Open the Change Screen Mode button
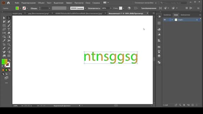203x114 pixels. pos(6,78)
